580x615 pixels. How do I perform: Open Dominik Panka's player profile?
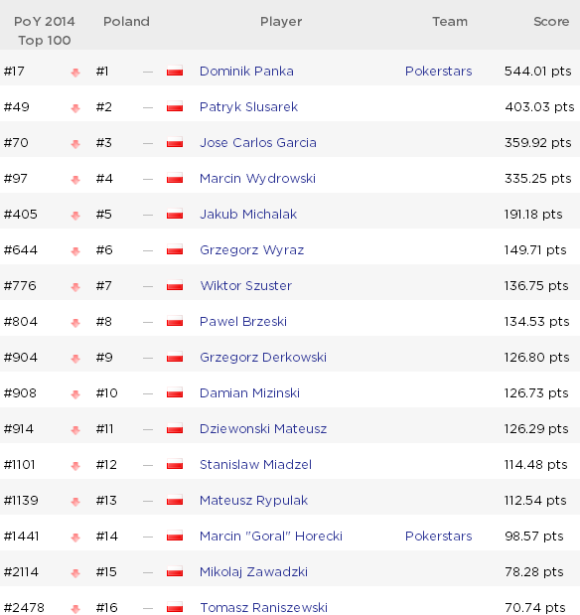(x=246, y=71)
